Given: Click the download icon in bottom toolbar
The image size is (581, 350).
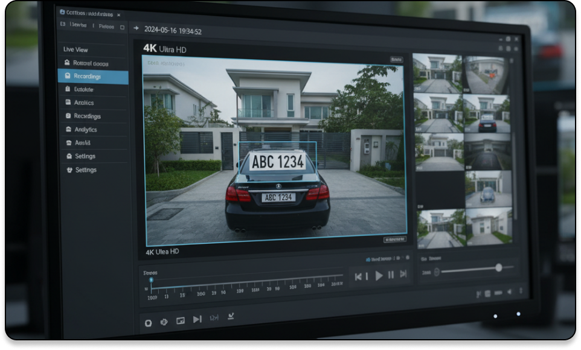Looking at the screenshot, I should [x=230, y=316].
